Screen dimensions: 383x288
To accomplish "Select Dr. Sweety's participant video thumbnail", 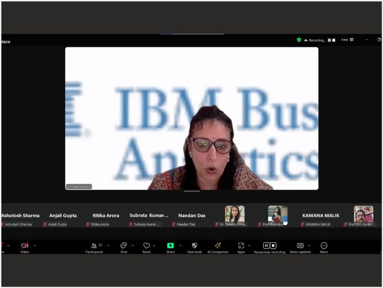I will [x=235, y=214].
